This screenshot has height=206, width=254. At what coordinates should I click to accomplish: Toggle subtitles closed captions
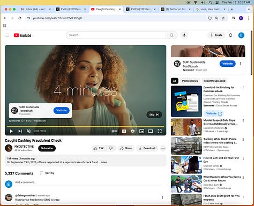124,131
